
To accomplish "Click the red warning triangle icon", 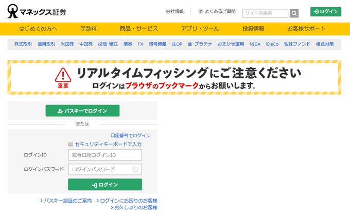I will point(63,75).
